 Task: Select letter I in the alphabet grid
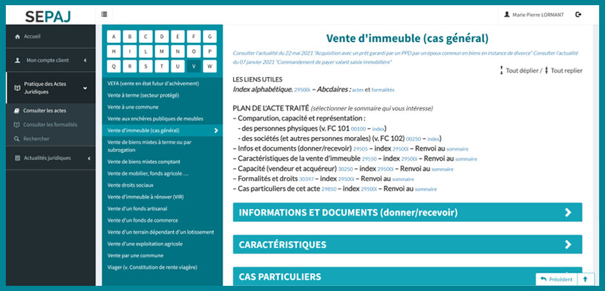coord(129,51)
